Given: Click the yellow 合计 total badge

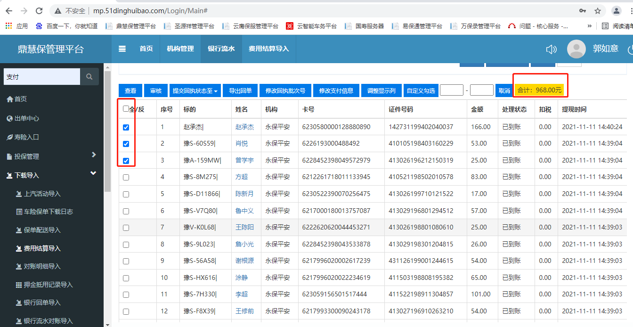Looking at the screenshot, I should click(539, 90).
